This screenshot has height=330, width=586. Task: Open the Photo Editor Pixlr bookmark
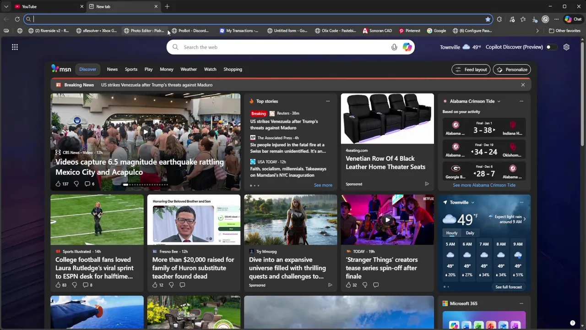tap(144, 31)
